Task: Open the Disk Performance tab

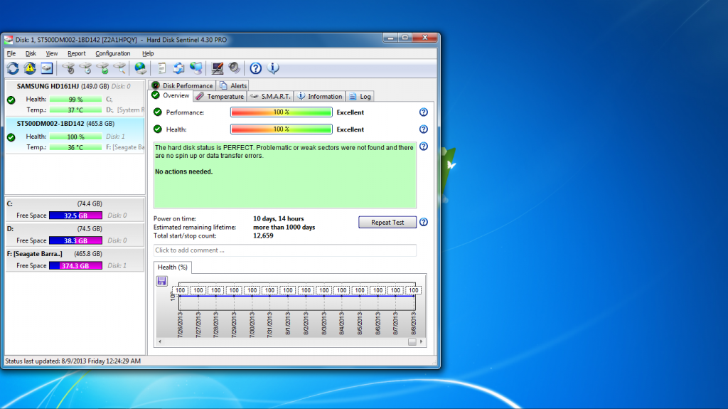Action: click(182, 85)
